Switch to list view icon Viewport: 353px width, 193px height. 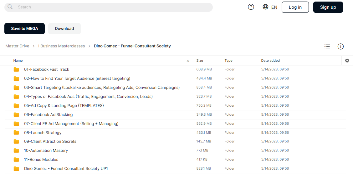pyautogui.click(x=327, y=46)
